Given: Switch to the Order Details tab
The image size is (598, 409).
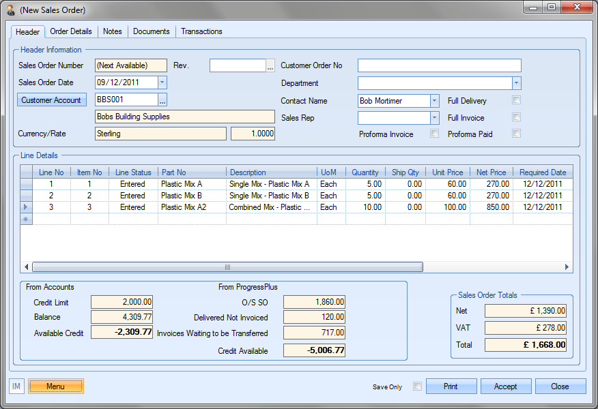Looking at the screenshot, I should coord(72,31).
